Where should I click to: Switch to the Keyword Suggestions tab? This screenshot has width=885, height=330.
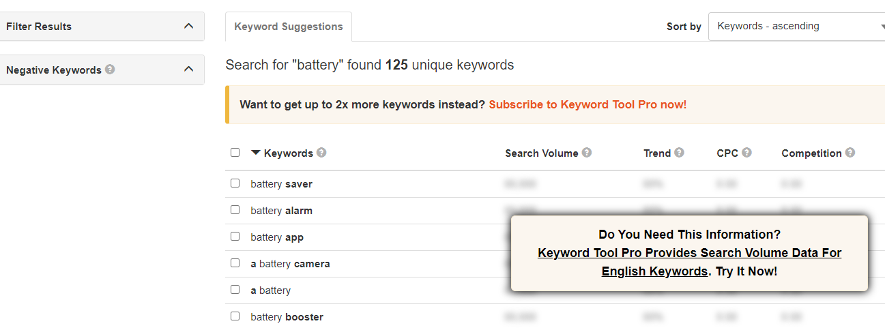[x=289, y=27]
